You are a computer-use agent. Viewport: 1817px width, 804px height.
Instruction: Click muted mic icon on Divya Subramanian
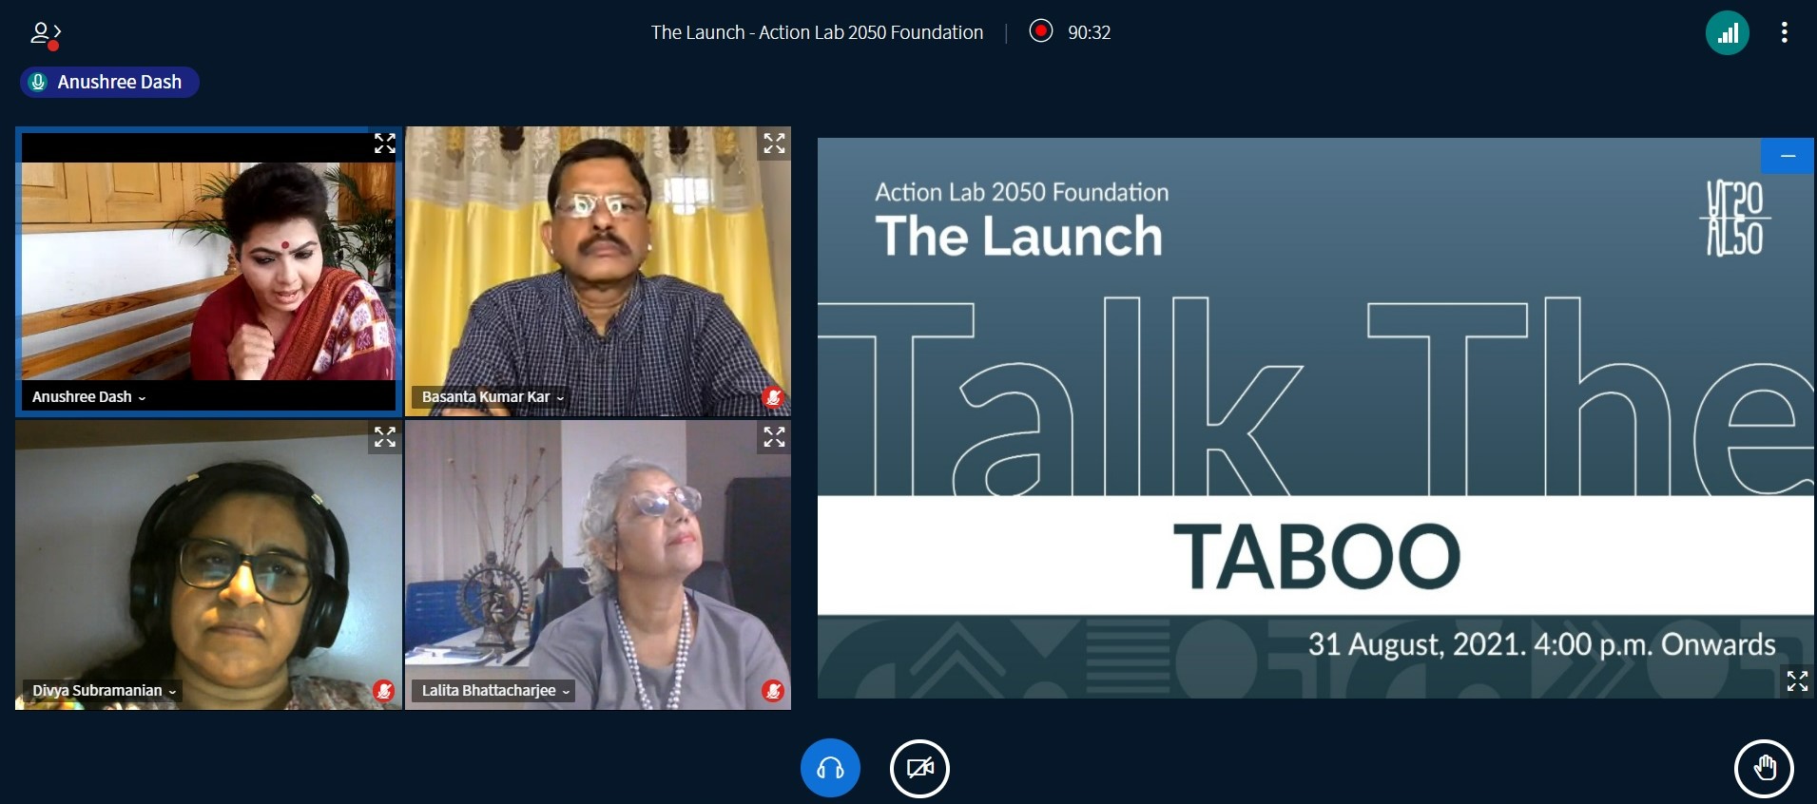(383, 691)
